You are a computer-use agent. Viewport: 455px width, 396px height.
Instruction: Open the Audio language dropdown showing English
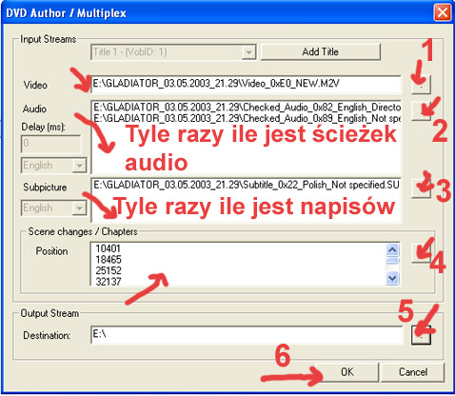[53, 166]
